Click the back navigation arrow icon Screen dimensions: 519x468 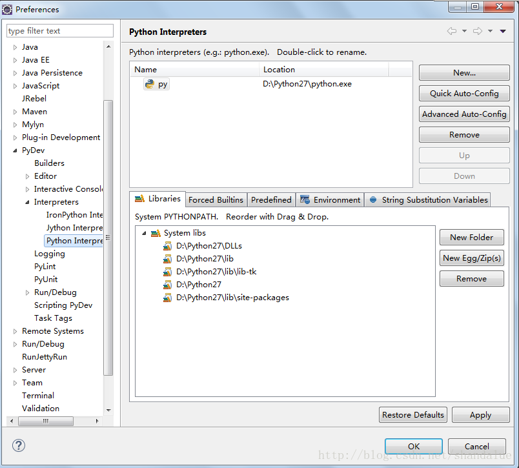(452, 31)
